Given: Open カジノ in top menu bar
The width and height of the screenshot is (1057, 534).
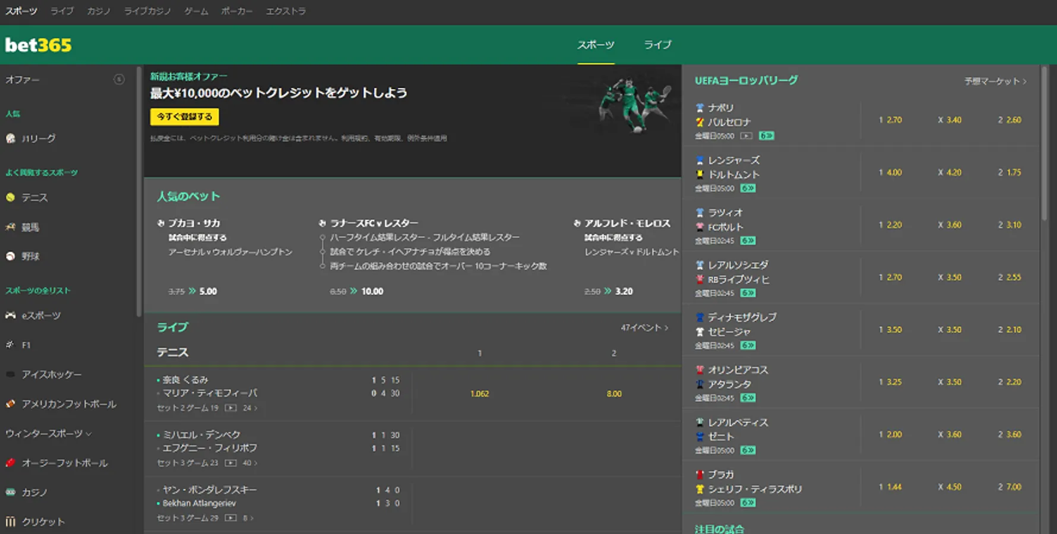Looking at the screenshot, I should tap(99, 11).
